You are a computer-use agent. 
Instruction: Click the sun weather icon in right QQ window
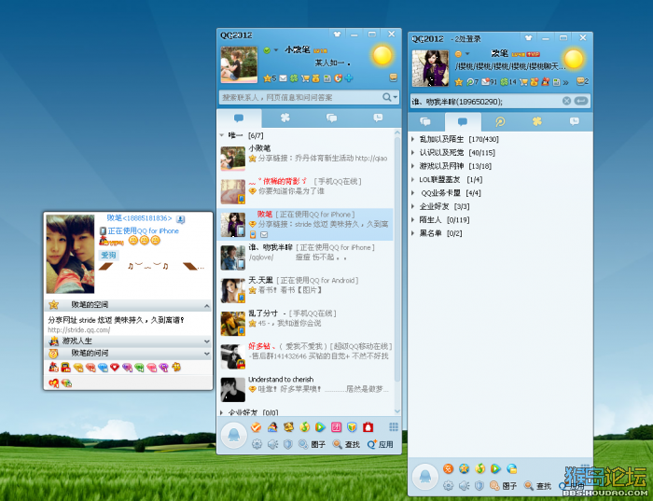(x=574, y=59)
